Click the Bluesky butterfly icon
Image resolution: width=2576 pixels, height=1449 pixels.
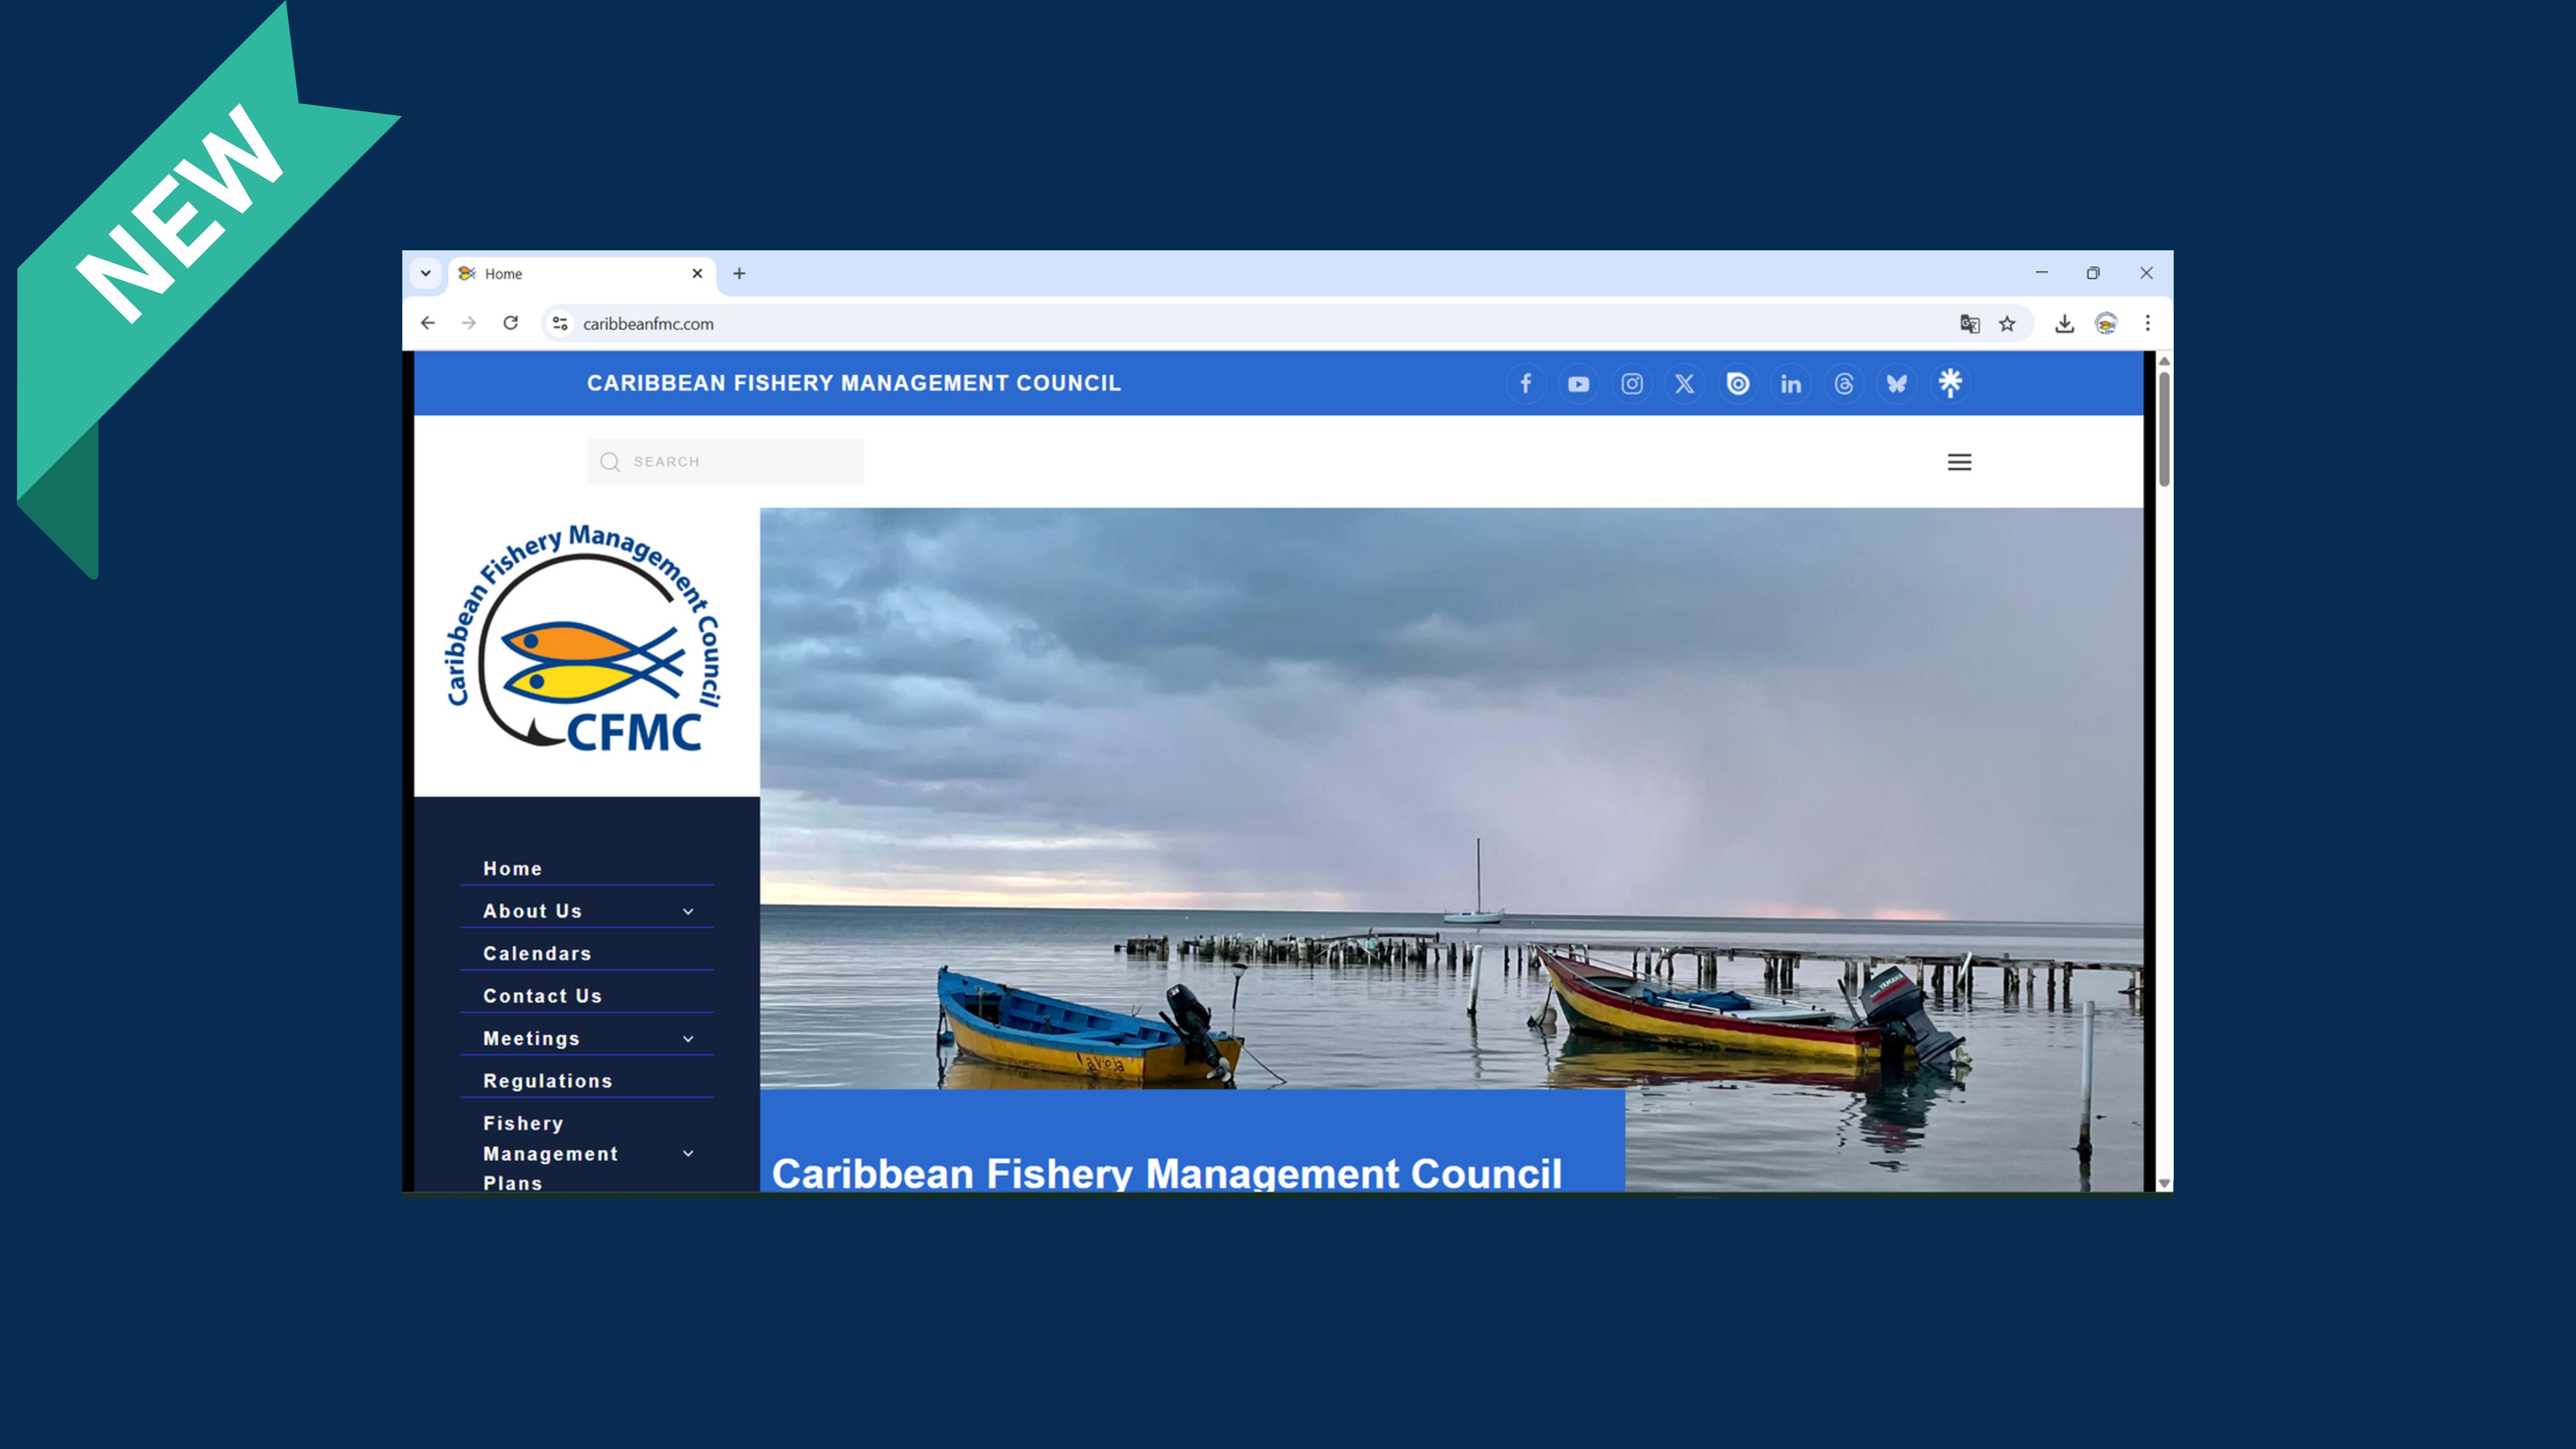(x=1897, y=384)
